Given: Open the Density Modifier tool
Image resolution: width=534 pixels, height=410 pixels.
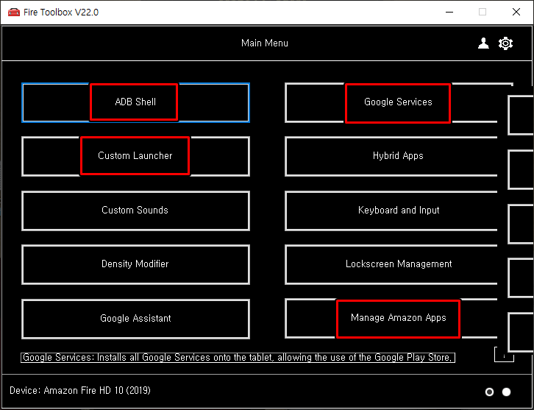Looking at the screenshot, I should coord(135,264).
